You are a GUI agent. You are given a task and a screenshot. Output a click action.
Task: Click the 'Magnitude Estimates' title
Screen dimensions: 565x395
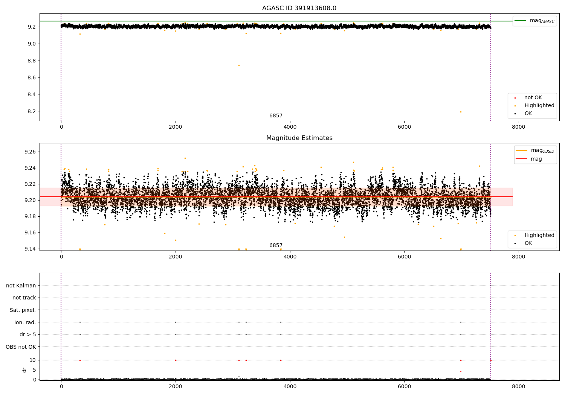pos(299,138)
